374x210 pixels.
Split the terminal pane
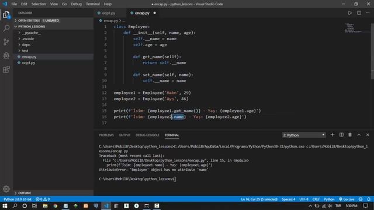coord(341,135)
